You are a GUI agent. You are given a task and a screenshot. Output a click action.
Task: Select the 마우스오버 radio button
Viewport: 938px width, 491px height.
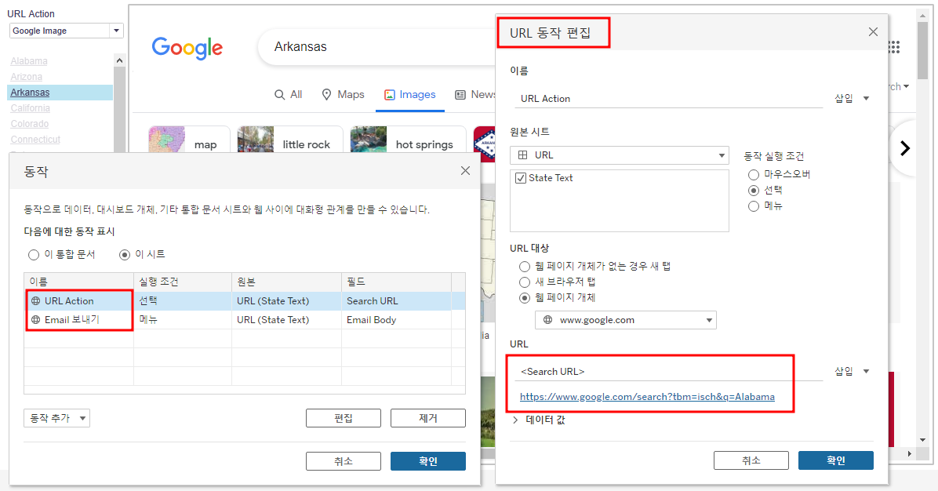coord(754,175)
